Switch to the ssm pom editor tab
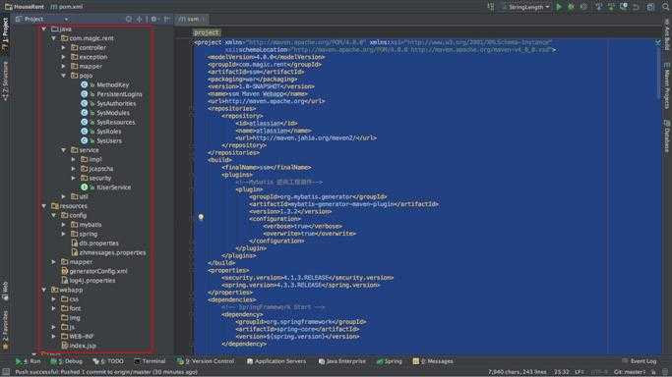Image resolution: width=672 pixels, height=377 pixels. tap(191, 20)
